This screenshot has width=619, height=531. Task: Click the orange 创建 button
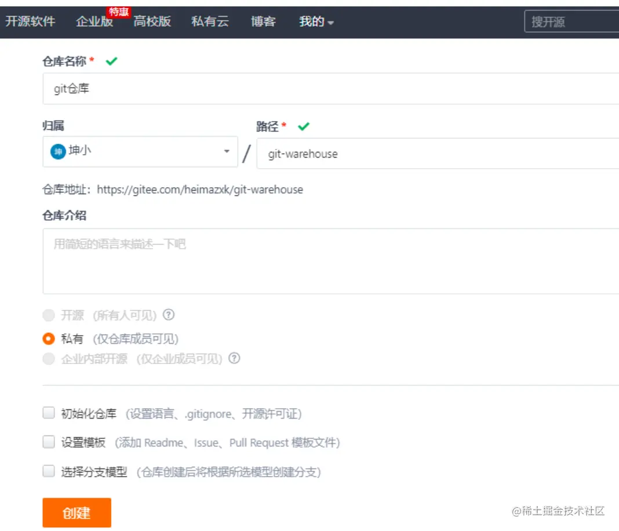pos(77,512)
